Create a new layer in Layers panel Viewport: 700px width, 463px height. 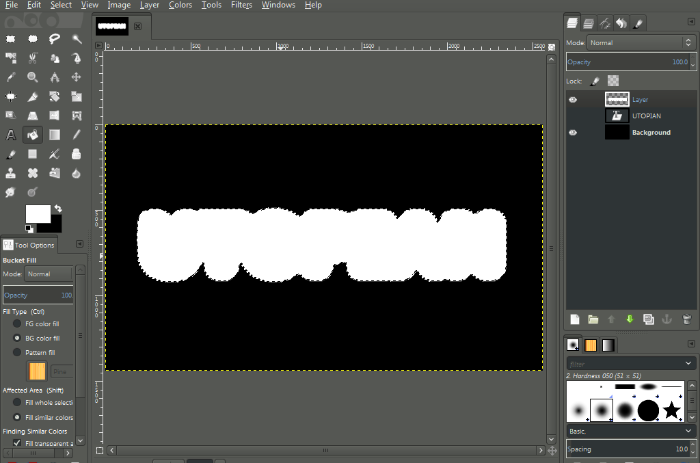point(575,319)
